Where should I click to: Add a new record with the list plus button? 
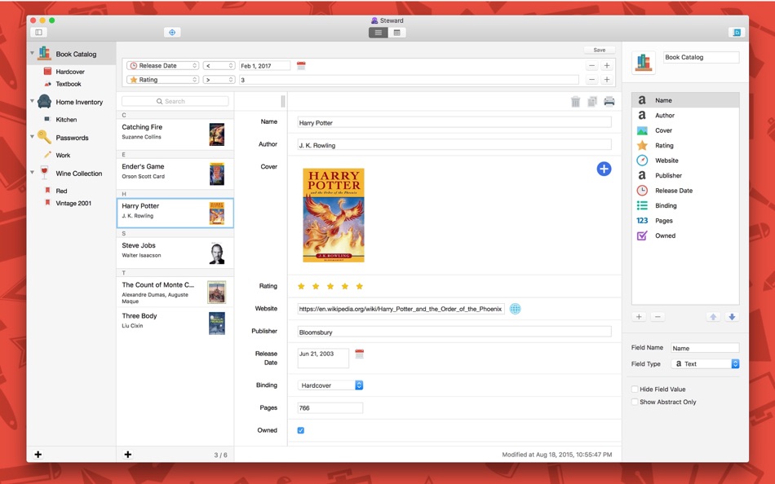pyautogui.click(x=127, y=455)
